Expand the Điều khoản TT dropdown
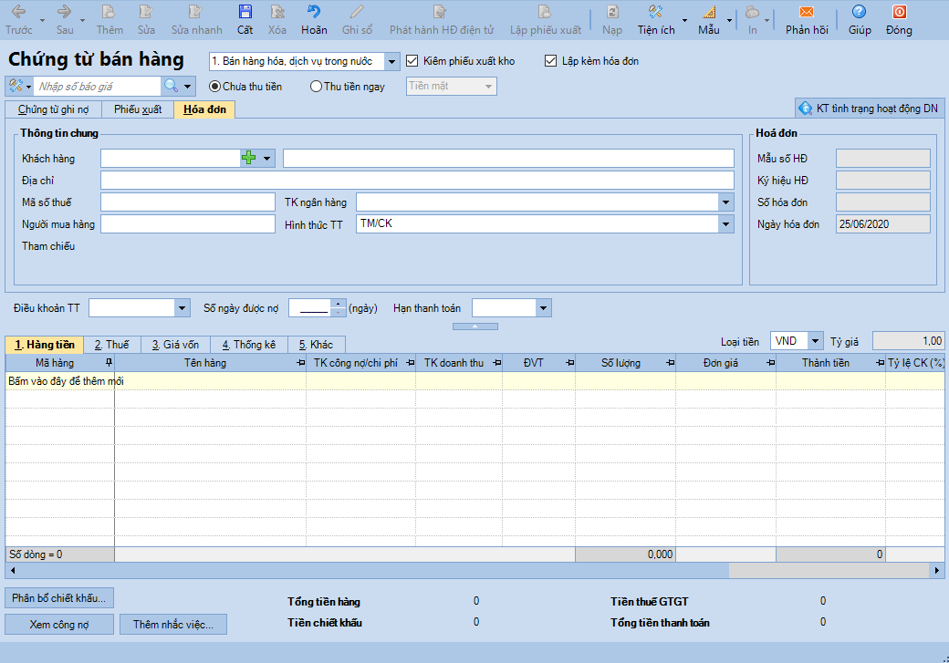This screenshot has width=949, height=663. [x=182, y=308]
